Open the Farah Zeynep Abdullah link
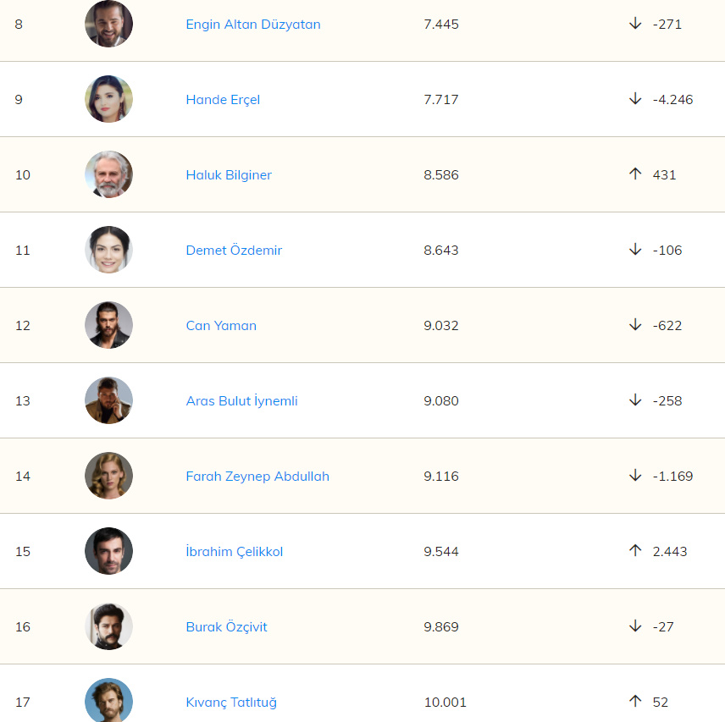 (x=257, y=477)
